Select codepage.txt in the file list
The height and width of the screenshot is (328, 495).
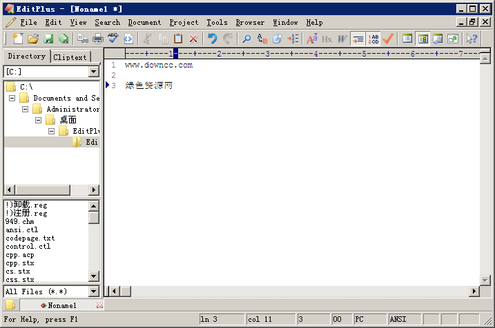coord(30,238)
